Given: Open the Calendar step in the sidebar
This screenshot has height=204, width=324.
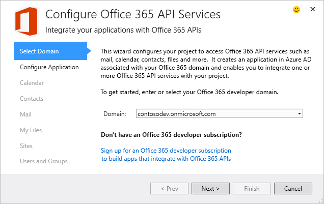Looking at the screenshot, I should [x=32, y=82].
